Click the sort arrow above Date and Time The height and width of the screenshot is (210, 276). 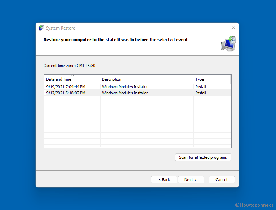[x=72, y=76]
